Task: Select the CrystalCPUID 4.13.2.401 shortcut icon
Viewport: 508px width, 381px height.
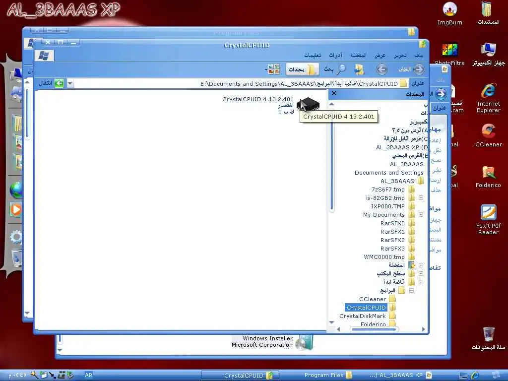Action: pyautogui.click(x=308, y=104)
